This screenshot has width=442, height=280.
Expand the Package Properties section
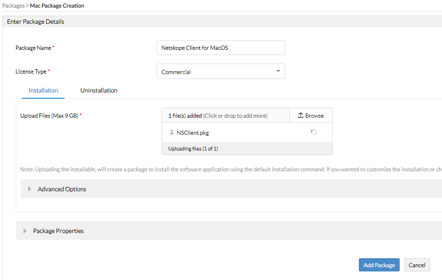pyautogui.click(x=58, y=231)
